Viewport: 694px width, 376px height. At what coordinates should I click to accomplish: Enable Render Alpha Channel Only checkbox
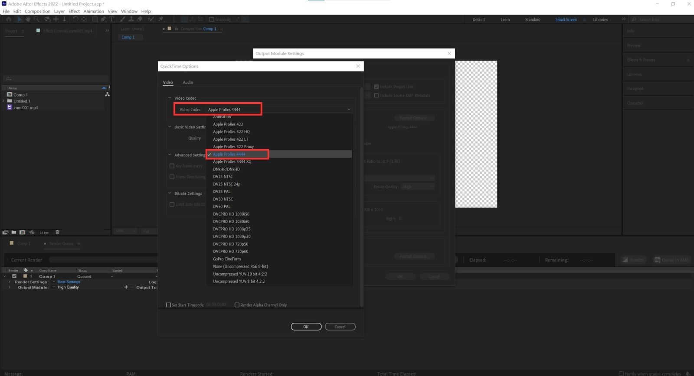[237, 305]
